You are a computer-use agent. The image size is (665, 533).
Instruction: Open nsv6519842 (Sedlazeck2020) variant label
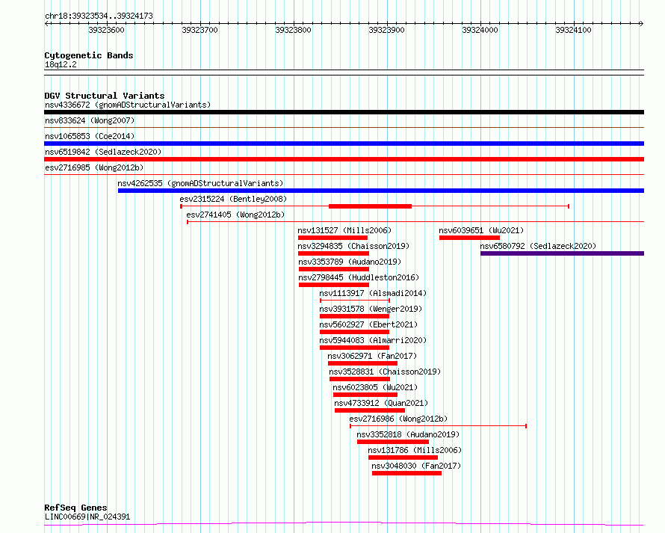pyautogui.click(x=103, y=152)
